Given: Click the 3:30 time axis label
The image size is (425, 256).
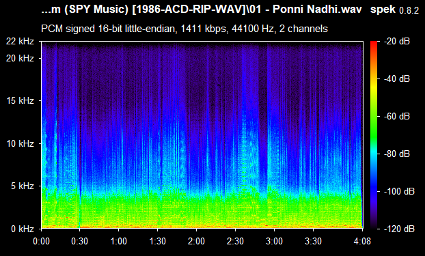Looking at the screenshot, I should (314, 241).
